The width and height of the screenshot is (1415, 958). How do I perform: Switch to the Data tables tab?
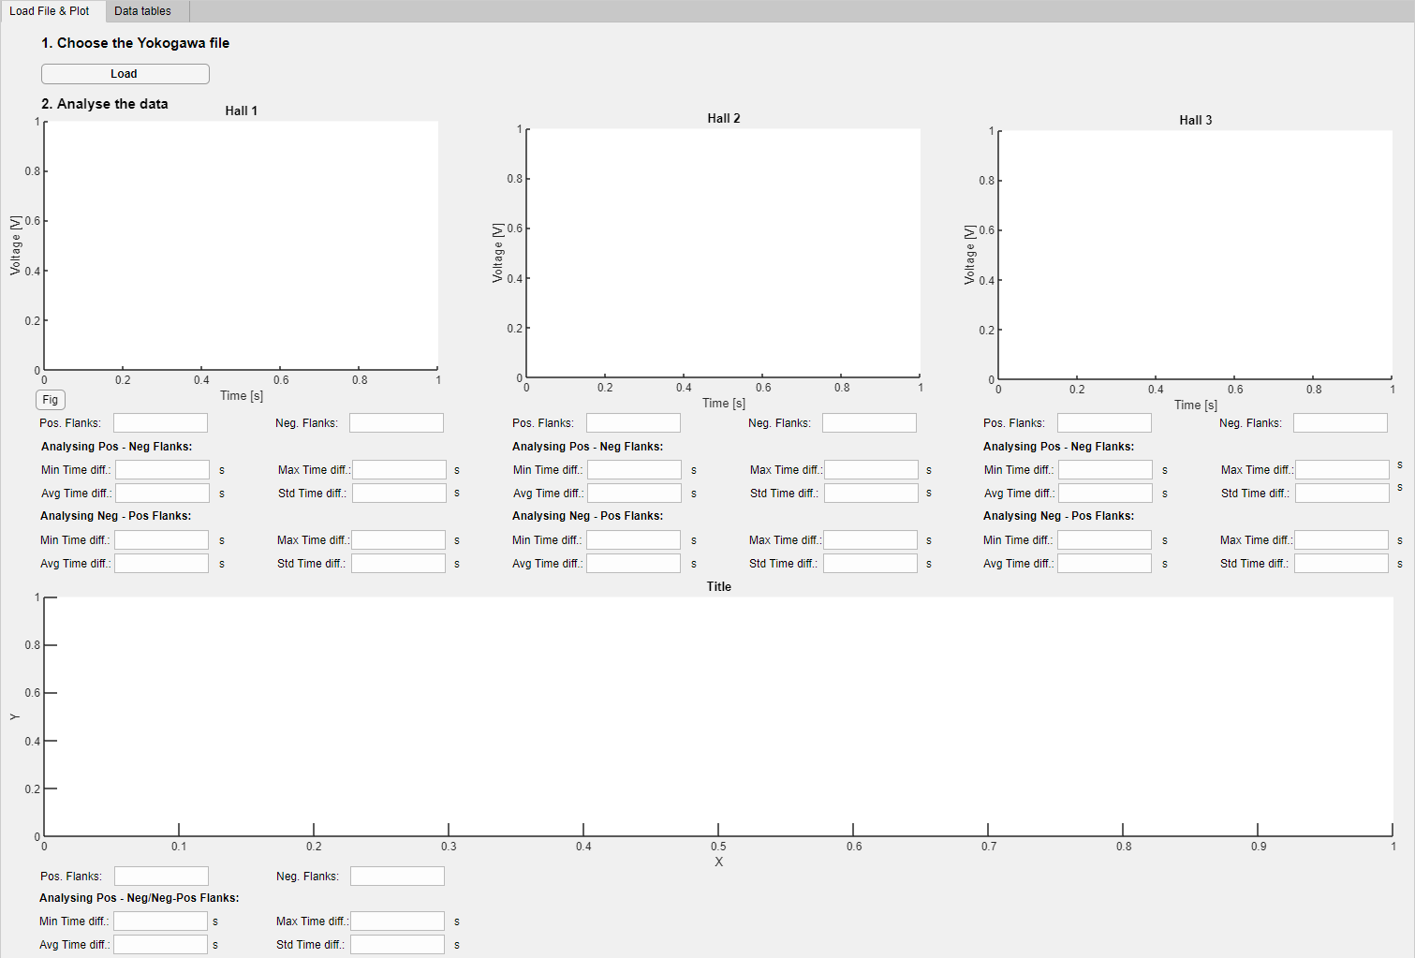(x=142, y=11)
